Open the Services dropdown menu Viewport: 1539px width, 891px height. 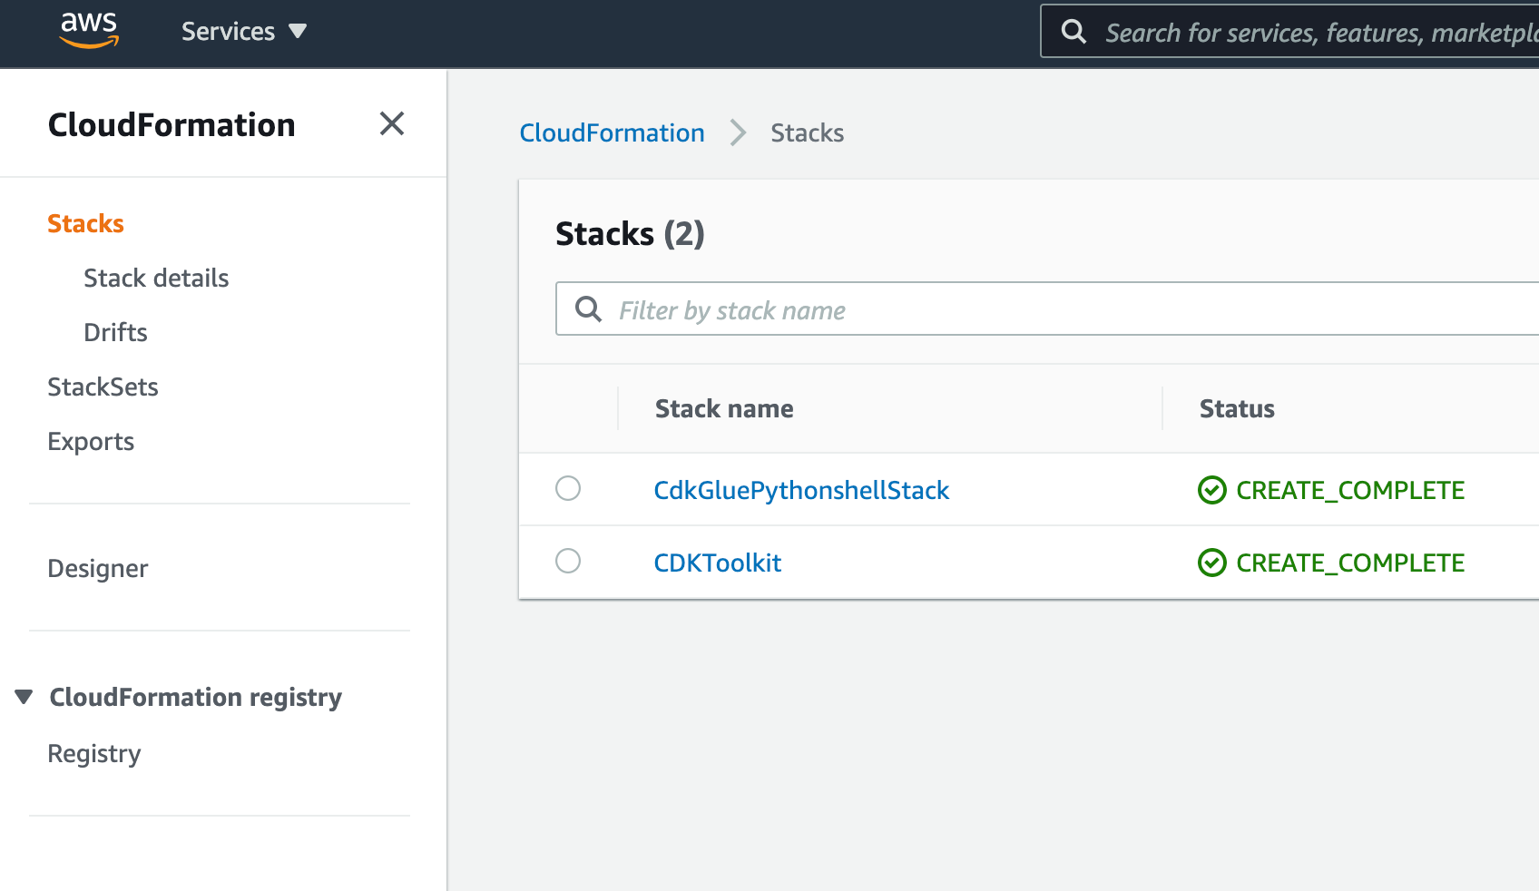tap(244, 32)
